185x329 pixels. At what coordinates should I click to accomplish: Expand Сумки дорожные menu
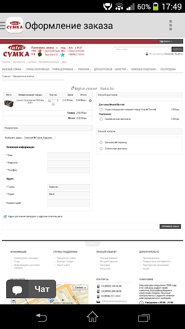[63, 69]
